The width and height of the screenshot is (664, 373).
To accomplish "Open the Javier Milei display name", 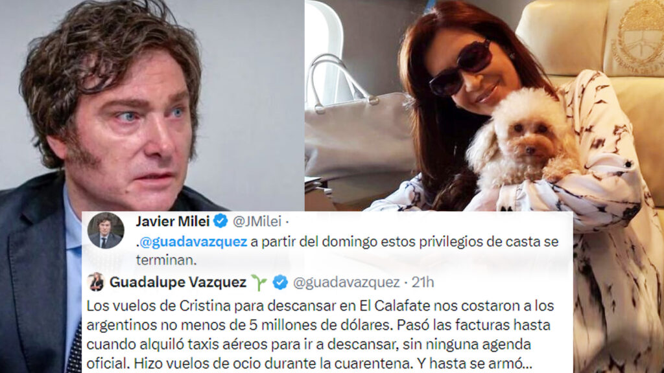I will tap(172, 221).
